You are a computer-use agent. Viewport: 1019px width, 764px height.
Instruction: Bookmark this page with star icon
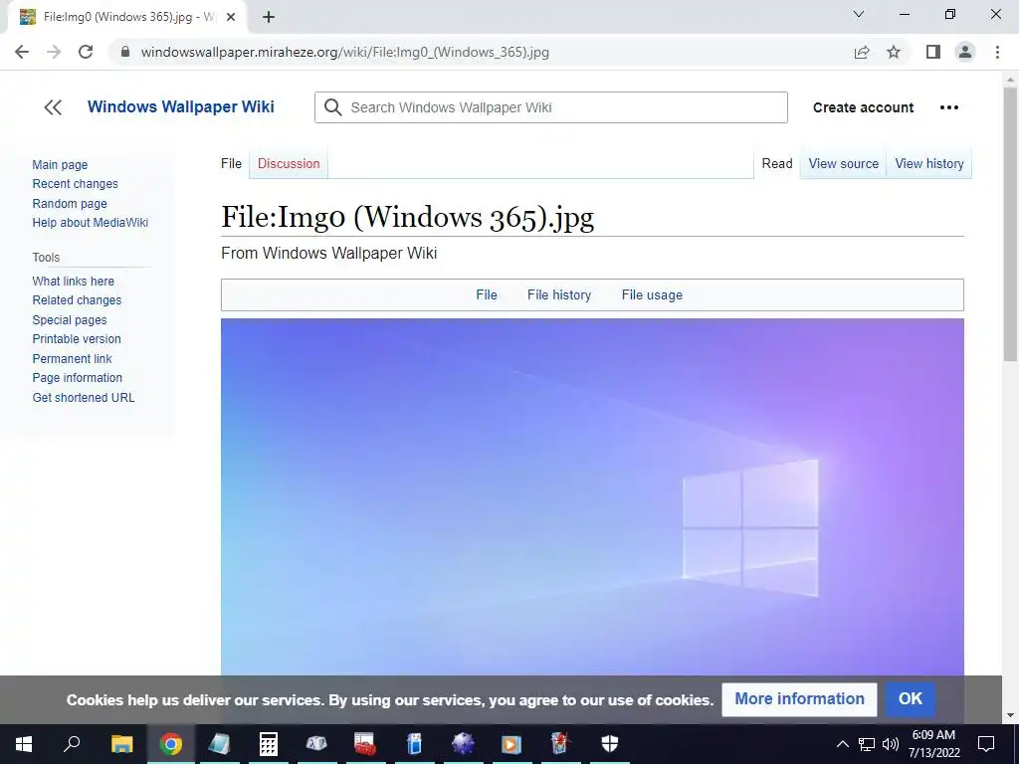pos(894,52)
